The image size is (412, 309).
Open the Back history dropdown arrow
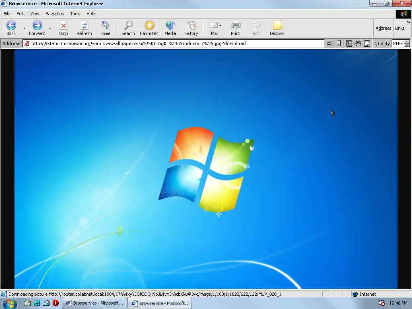[24, 28]
